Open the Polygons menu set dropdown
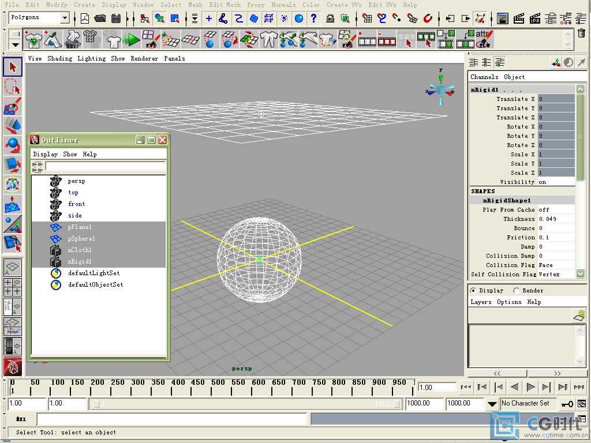Image resolution: width=591 pixels, height=443 pixels. click(x=64, y=18)
